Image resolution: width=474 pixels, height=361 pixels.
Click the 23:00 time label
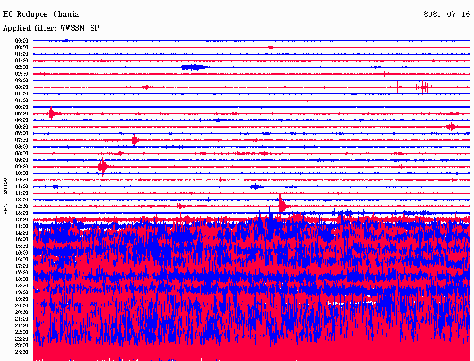point(22,345)
